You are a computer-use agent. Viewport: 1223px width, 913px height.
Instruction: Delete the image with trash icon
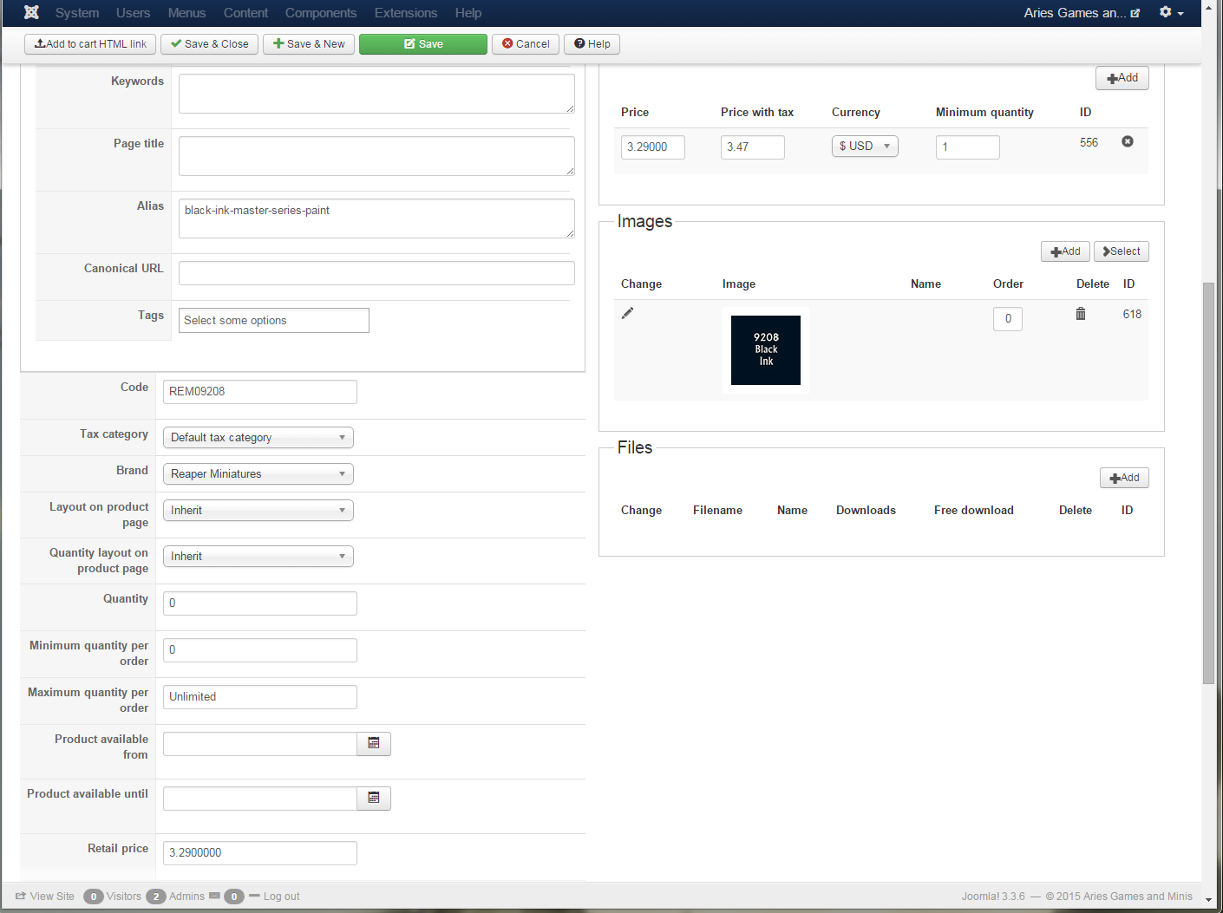pos(1081,314)
